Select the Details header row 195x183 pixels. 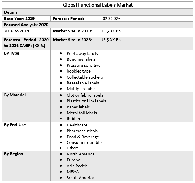tap(11, 12)
